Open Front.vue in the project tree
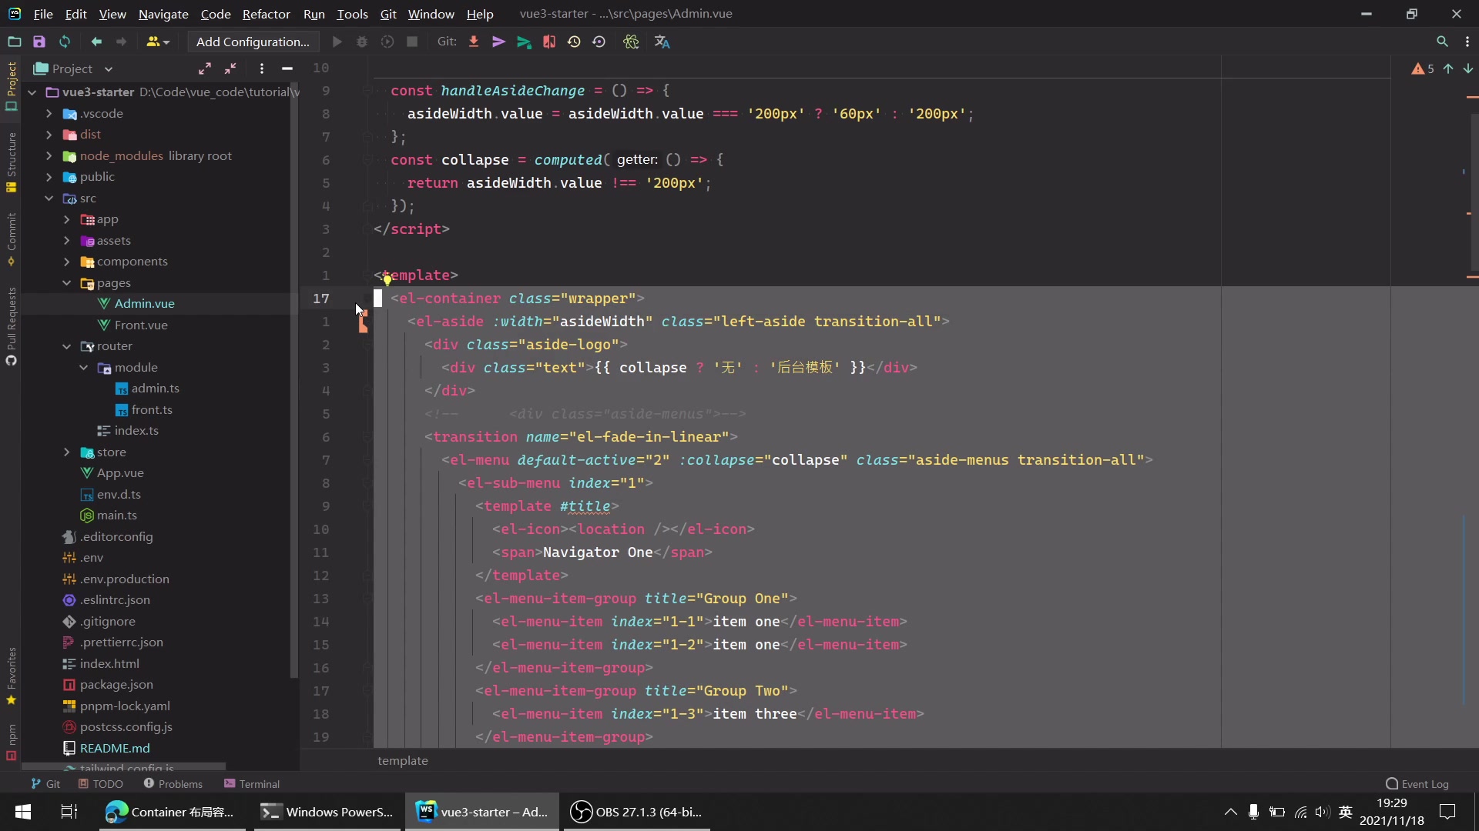This screenshot has height=831, width=1479. [x=141, y=325]
